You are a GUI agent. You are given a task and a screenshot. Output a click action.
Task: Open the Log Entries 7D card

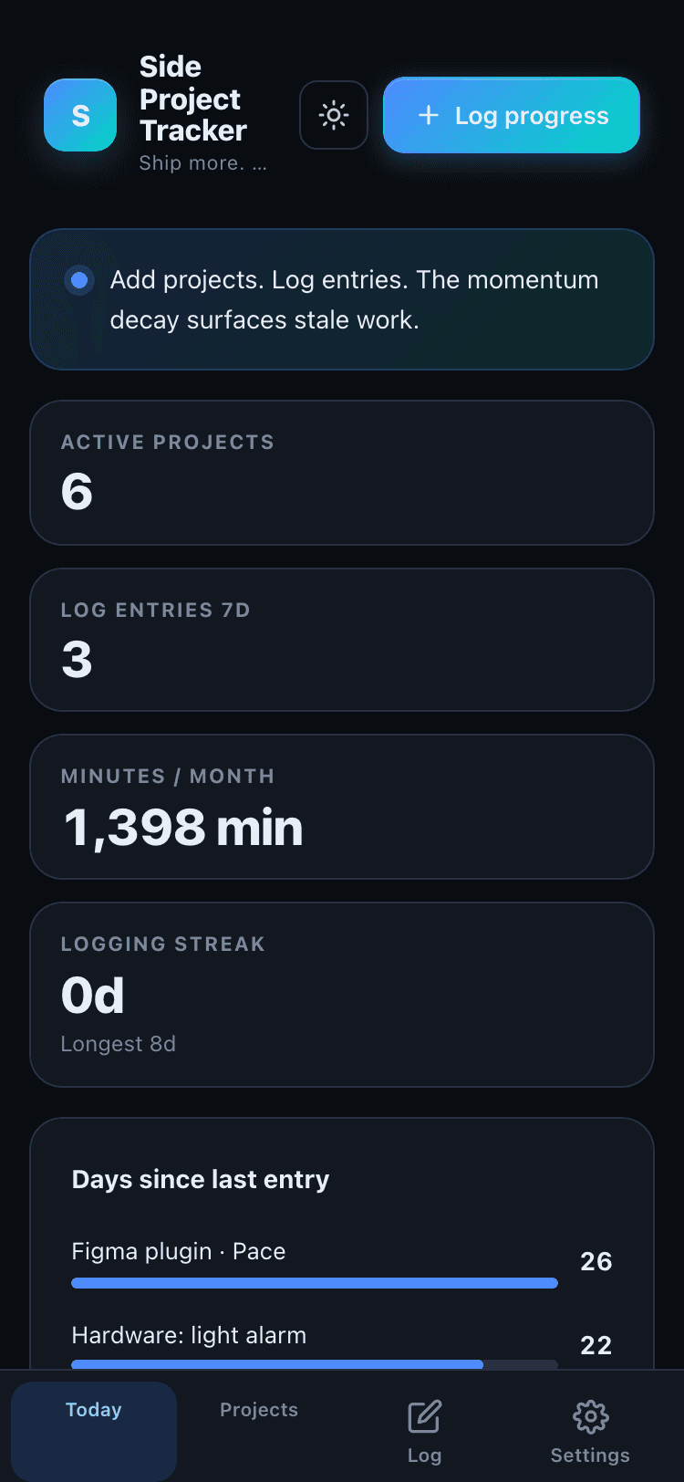pos(342,640)
